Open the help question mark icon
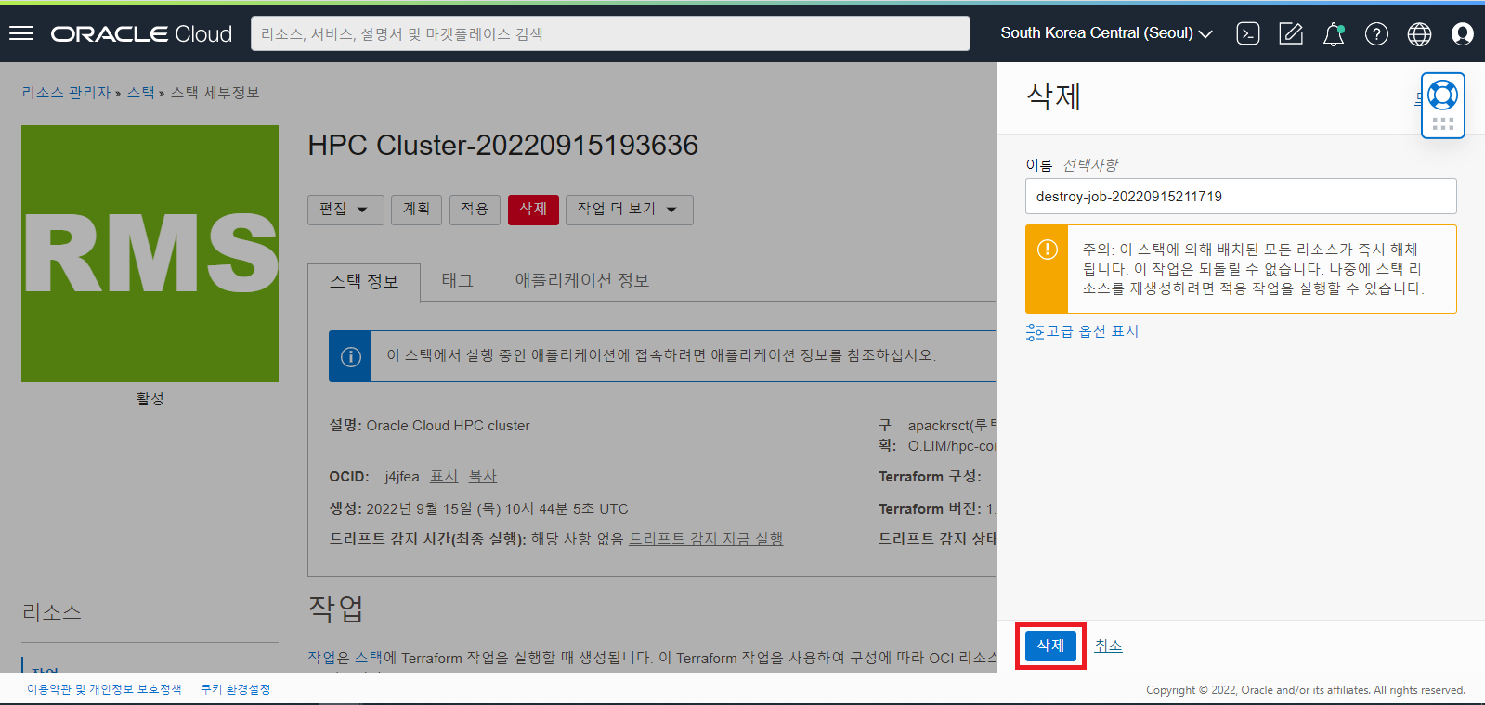 tap(1376, 34)
